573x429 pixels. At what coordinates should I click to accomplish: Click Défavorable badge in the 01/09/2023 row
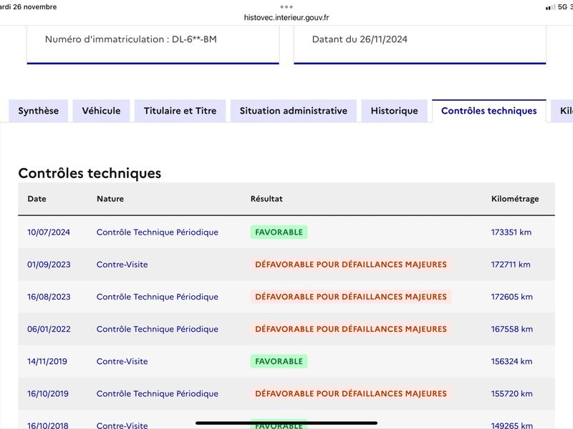pos(351,265)
